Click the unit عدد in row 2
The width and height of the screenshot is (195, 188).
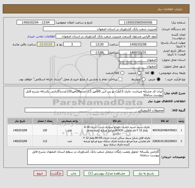(70, 141)
